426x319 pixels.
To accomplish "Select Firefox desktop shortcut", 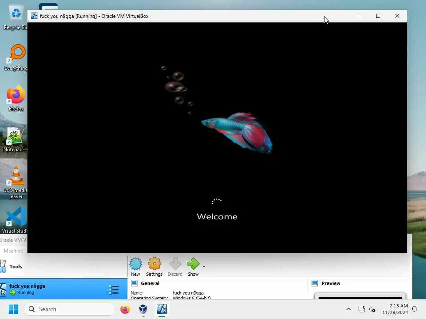I will 16,98.
